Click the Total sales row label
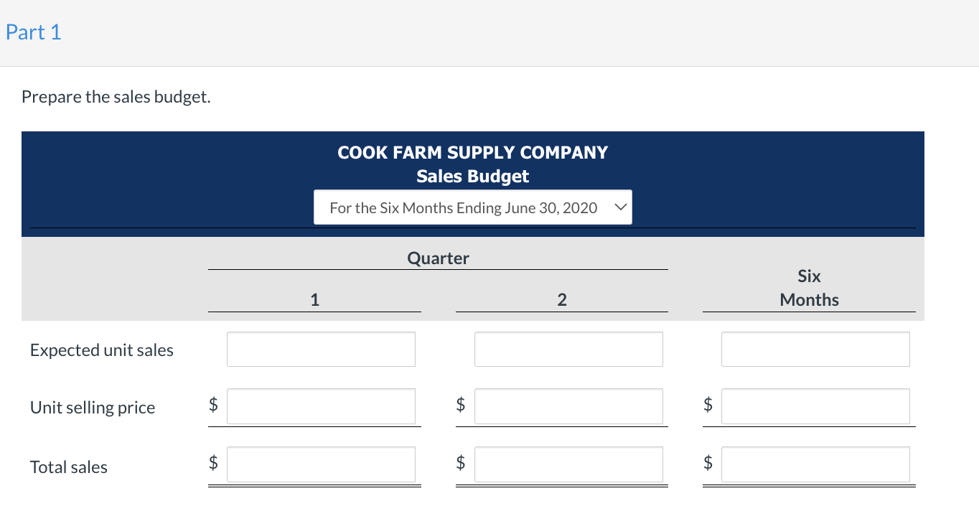This screenshot has height=524, width=979. [x=69, y=467]
